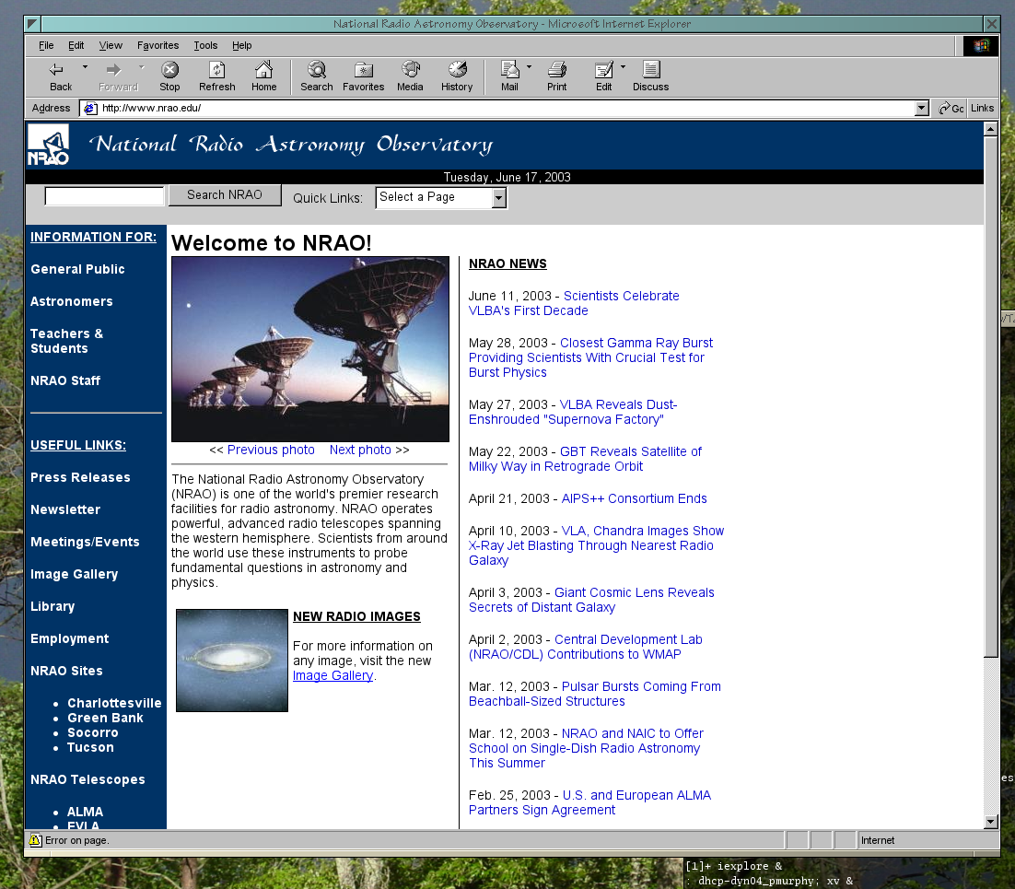Open the Edit button dropdown arrow

(x=623, y=66)
